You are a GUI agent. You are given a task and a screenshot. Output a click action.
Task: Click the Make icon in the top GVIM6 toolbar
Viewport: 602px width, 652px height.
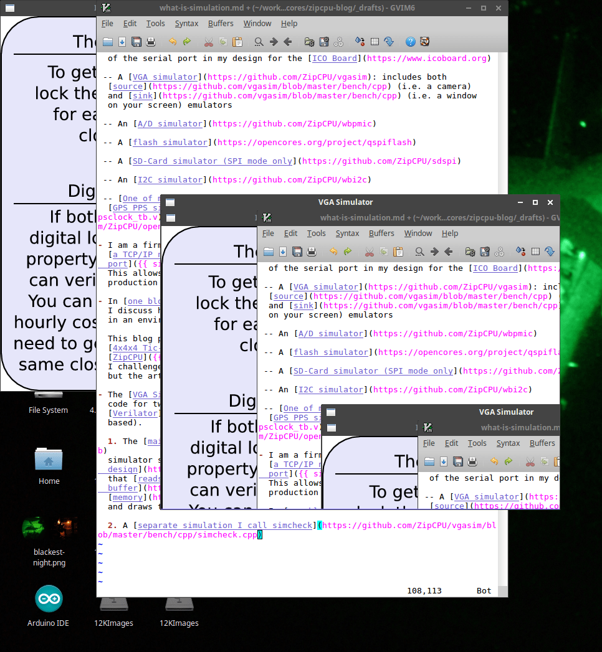360,42
